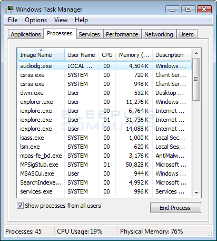Select the mpas-fe_bd.exe process
The width and height of the screenshot is (217, 241).
104,156
